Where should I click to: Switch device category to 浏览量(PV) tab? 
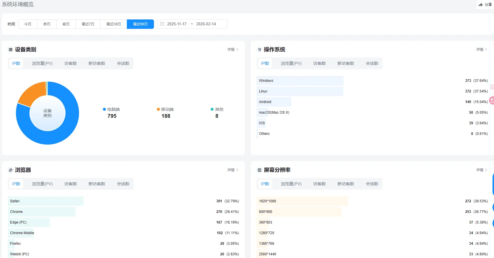click(42, 63)
